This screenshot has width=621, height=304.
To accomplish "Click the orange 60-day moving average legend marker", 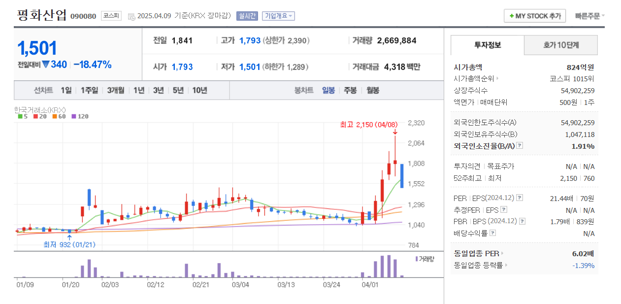I will click(x=55, y=117).
